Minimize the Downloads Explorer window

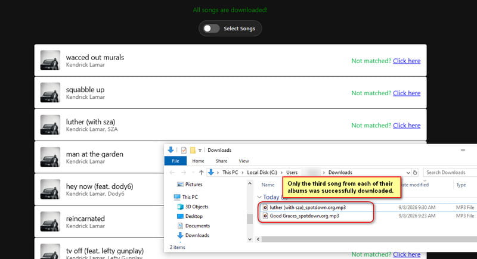[463, 150]
